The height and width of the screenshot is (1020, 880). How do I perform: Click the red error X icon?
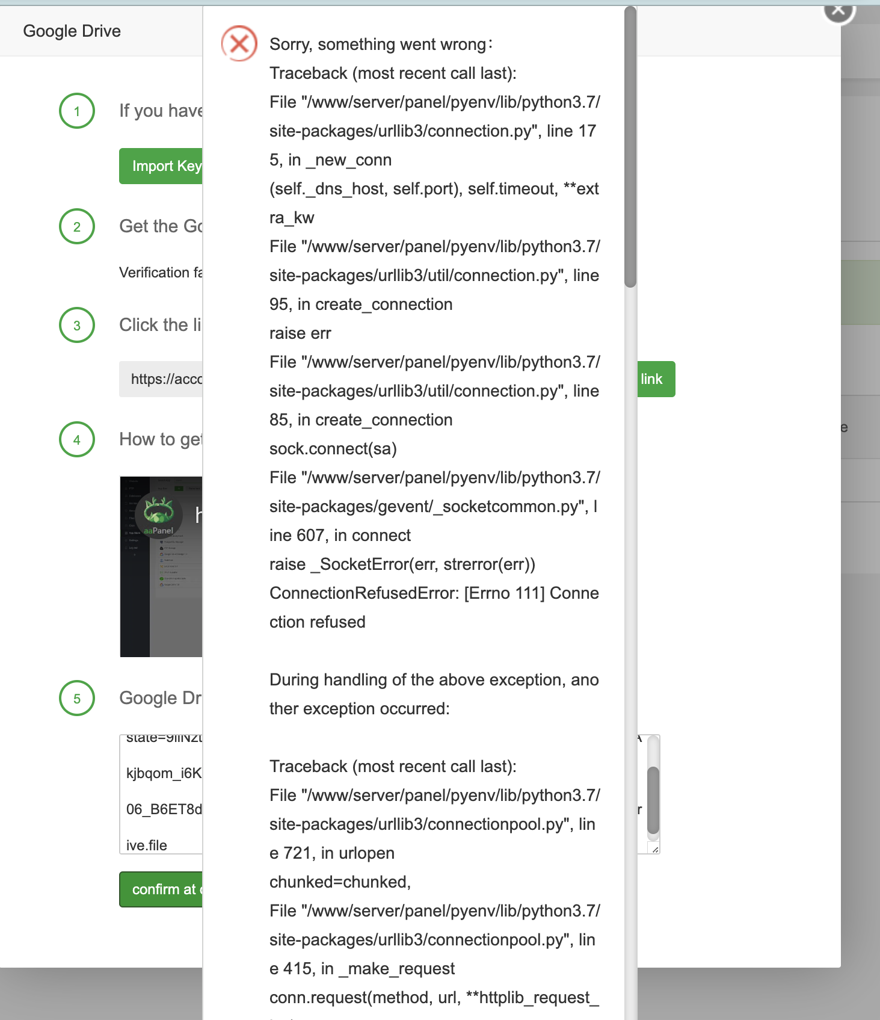pyautogui.click(x=239, y=43)
